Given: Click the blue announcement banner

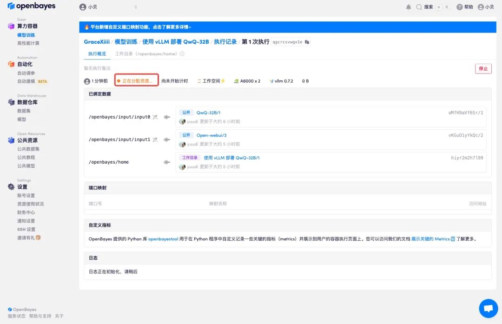Looking at the screenshot, I should click(x=288, y=27).
